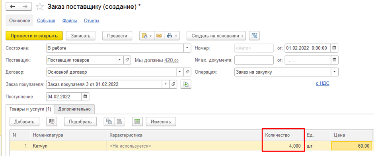Expand the Договор dropdown arrow
Viewport: 374px width, 156px height.
pos(179,72)
